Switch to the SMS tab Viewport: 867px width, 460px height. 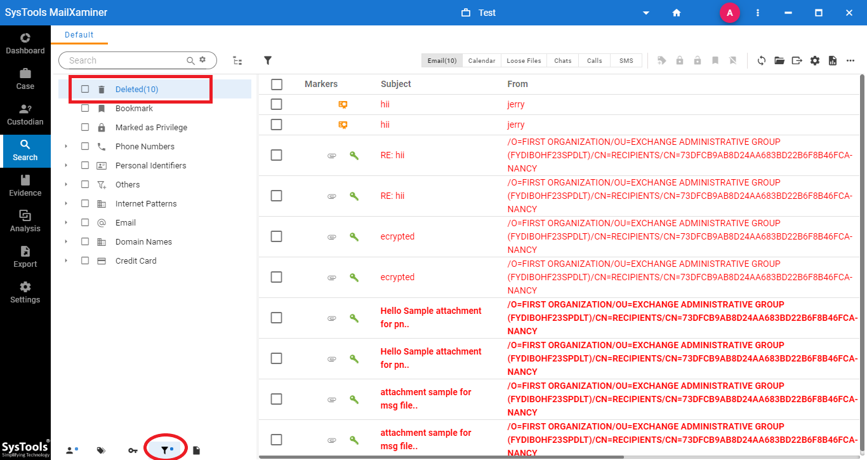[626, 60]
